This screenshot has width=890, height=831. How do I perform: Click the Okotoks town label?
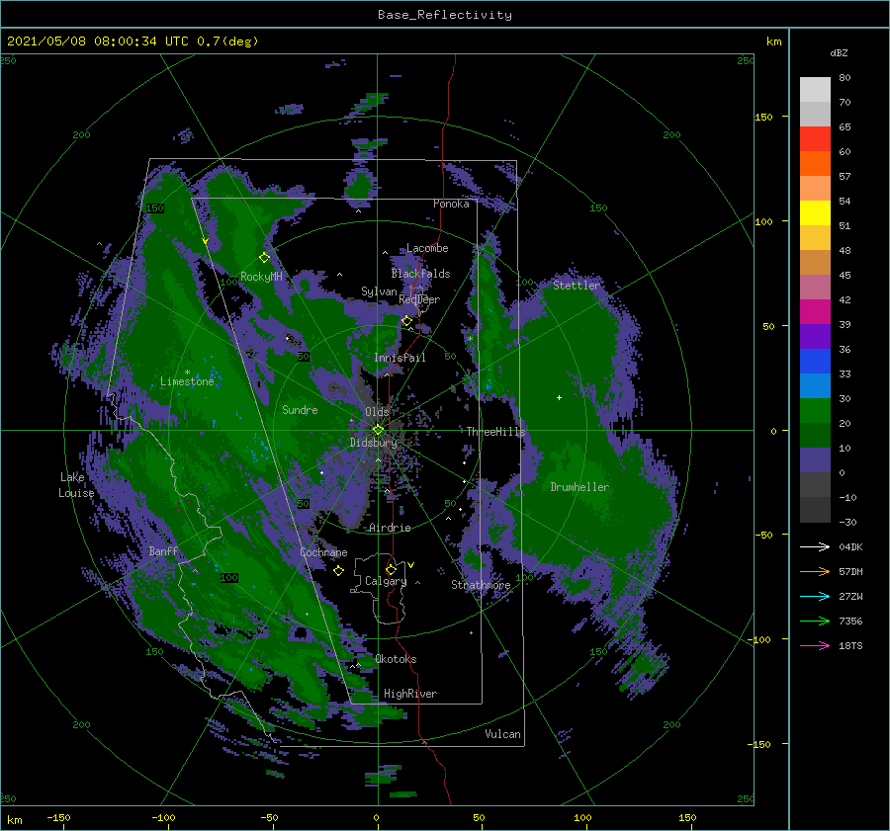coord(396,659)
